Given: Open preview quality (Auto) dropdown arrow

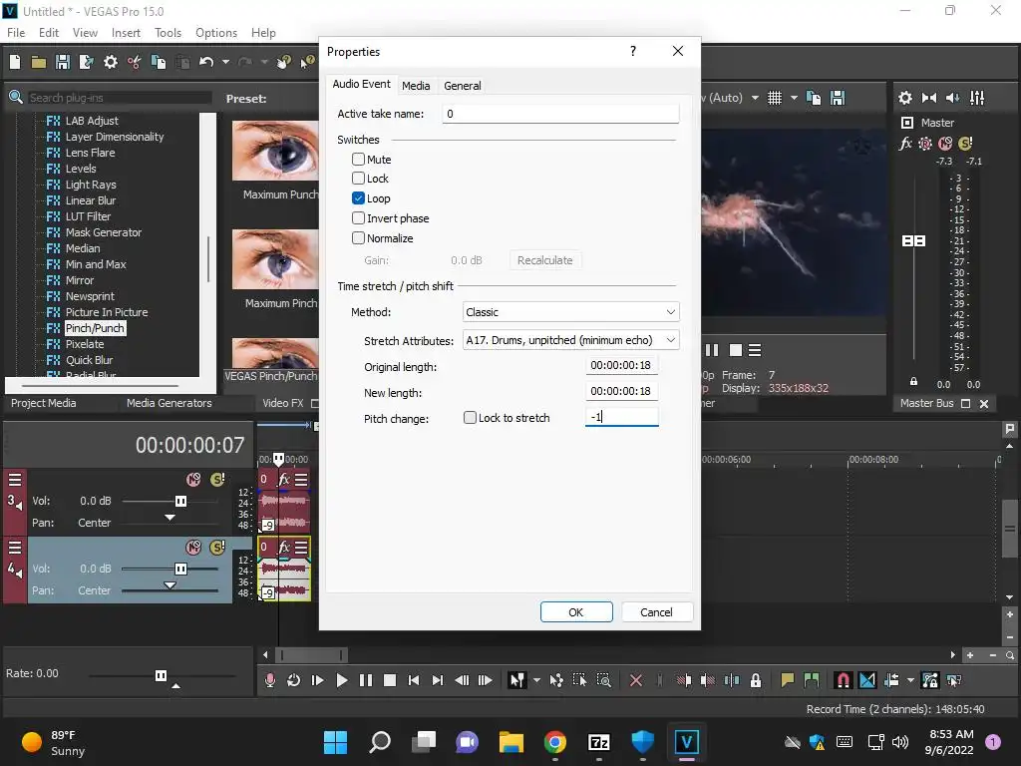Looking at the screenshot, I should tap(755, 98).
